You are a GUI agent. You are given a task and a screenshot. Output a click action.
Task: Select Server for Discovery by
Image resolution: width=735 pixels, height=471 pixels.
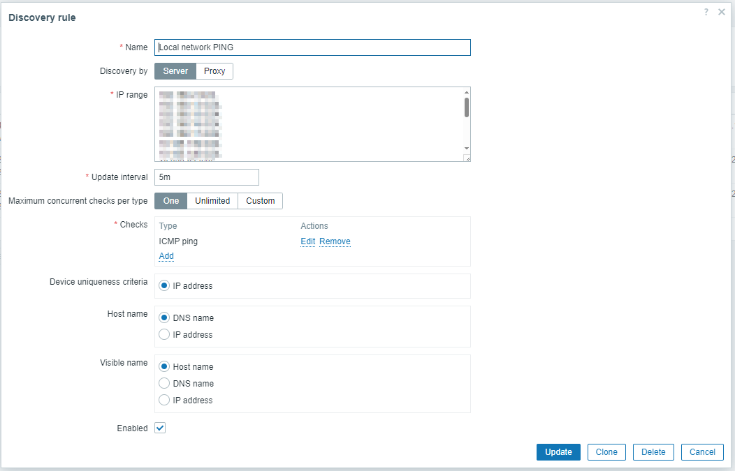tap(175, 71)
